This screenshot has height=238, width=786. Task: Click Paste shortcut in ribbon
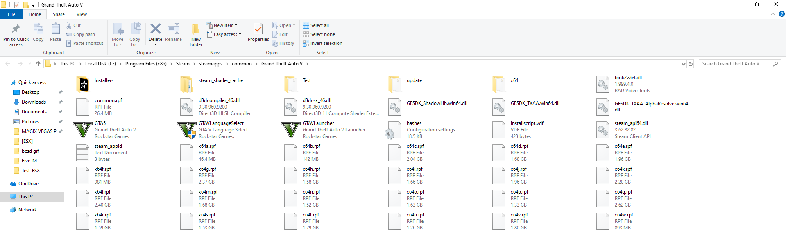point(85,43)
